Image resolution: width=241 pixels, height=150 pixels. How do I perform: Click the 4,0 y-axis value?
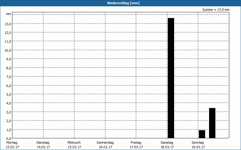[9, 103]
